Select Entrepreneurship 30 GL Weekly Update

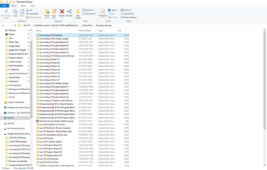coord(56,104)
